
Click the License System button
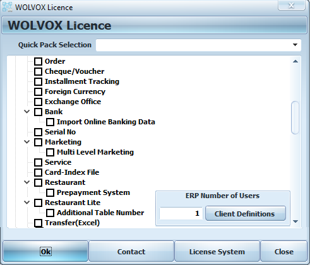217,252
